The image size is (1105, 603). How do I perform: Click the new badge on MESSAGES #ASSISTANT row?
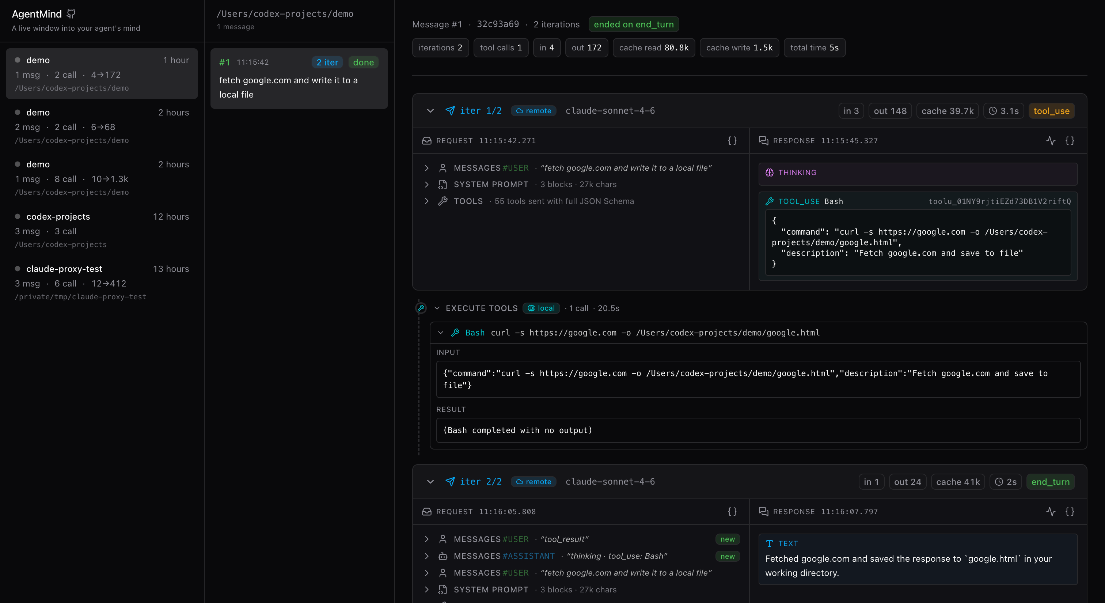pos(728,556)
